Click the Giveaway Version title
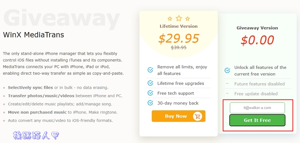Image resolution: width=300 pixels, height=143 pixels. [257, 28]
